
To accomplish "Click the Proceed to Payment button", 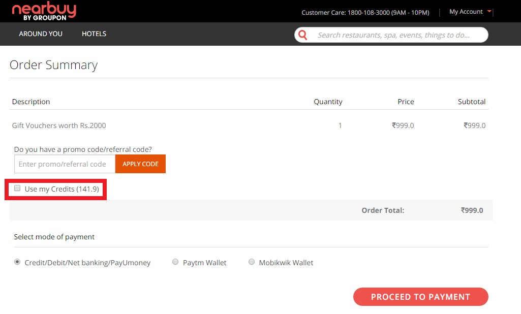I will click(x=421, y=297).
